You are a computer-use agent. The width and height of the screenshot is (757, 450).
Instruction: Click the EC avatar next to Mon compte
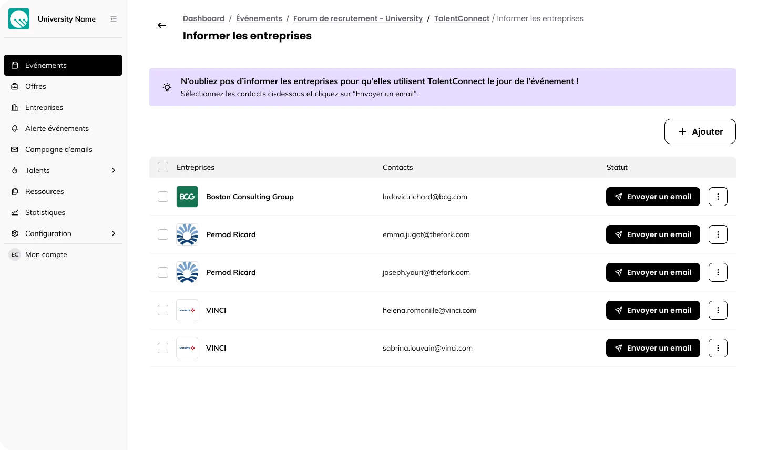[x=15, y=254]
